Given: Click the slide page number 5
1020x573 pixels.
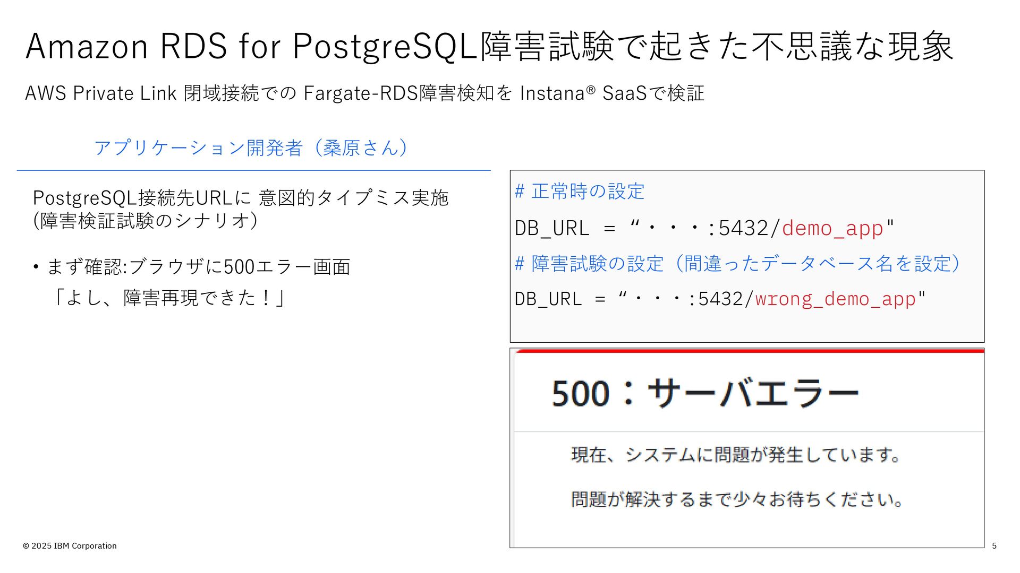Looking at the screenshot, I should click(x=994, y=545).
